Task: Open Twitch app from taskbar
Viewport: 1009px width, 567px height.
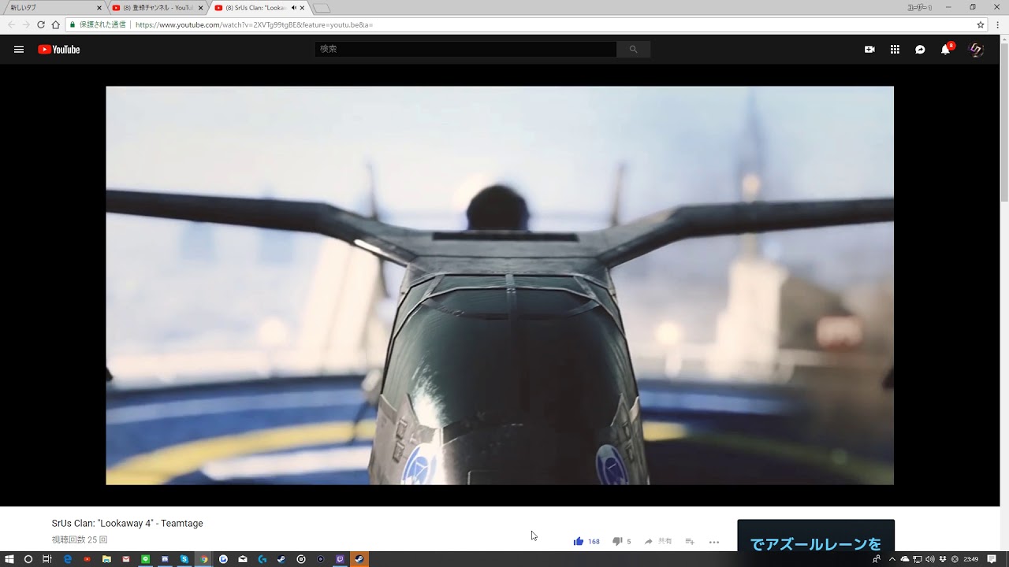Action: [340, 559]
